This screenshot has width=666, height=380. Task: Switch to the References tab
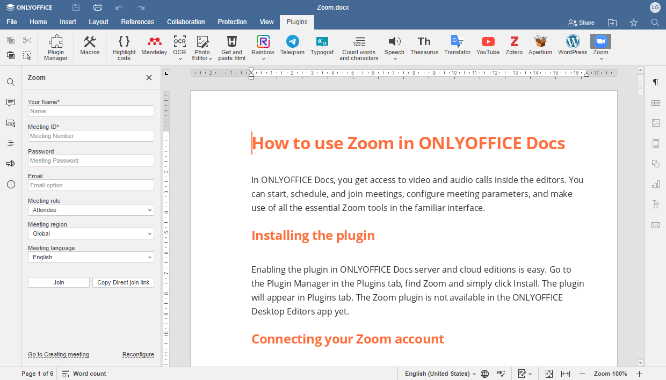[x=137, y=22]
